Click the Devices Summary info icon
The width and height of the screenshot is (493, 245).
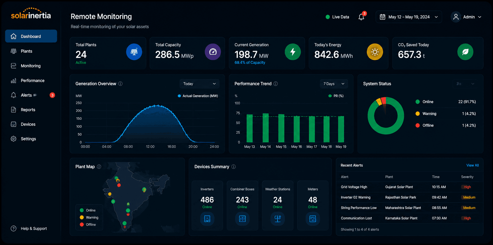coord(233,167)
